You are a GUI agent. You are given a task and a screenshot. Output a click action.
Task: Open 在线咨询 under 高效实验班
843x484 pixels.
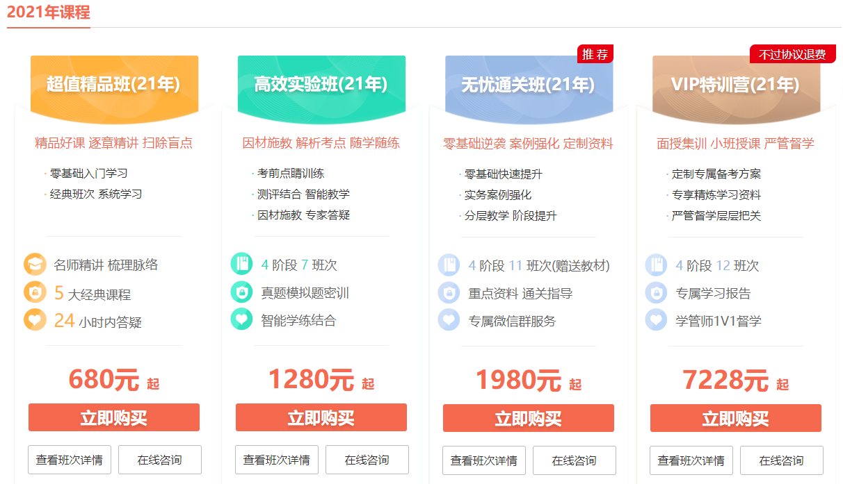pyautogui.click(x=367, y=460)
